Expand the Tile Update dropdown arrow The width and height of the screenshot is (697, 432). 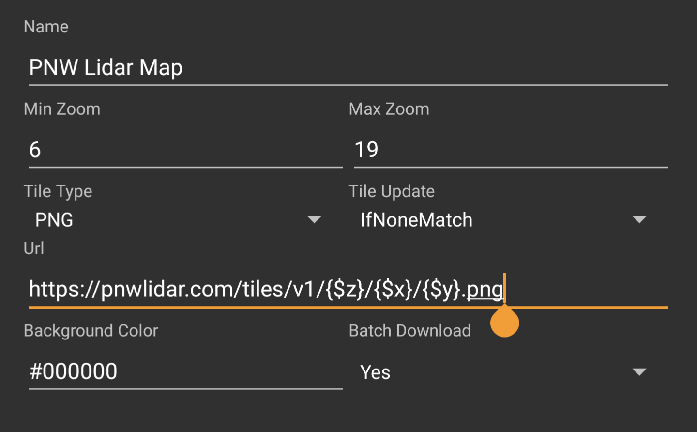pyautogui.click(x=639, y=220)
